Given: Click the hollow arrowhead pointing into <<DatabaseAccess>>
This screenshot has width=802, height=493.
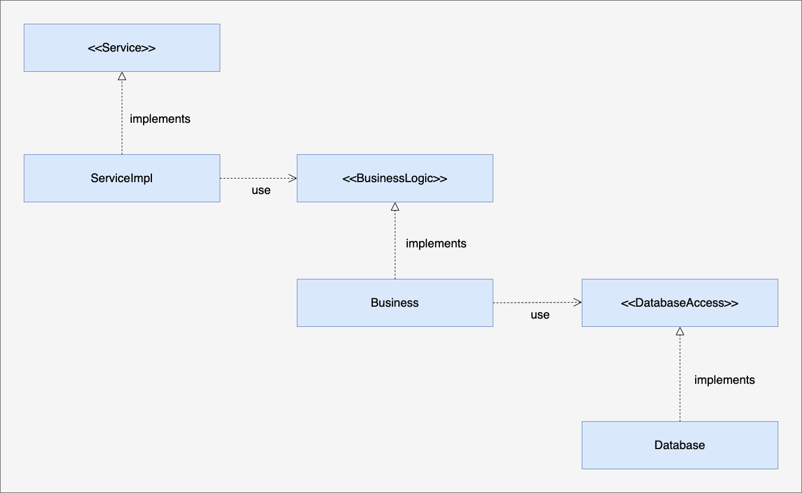Looking at the screenshot, I should (680, 331).
